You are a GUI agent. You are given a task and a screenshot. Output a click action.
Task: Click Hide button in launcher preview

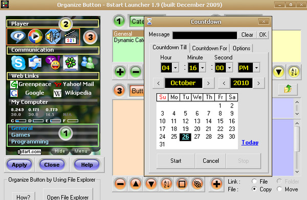click(60, 151)
